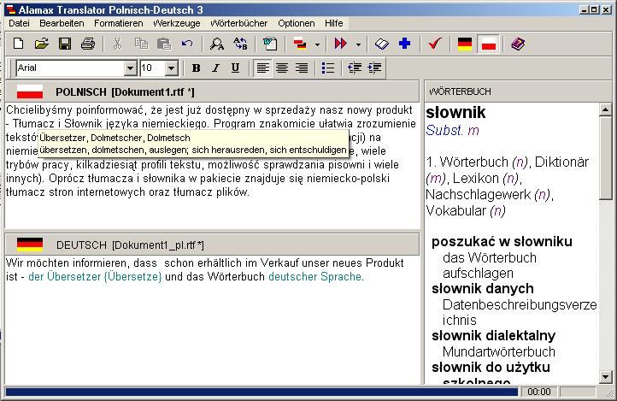
Task: Click 'Subst. m' grammar label
Action: 453,130
